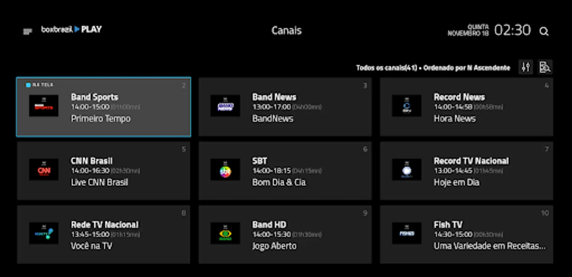Click the 'Uma Variedade em Receitas...' program

[x=489, y=246]
